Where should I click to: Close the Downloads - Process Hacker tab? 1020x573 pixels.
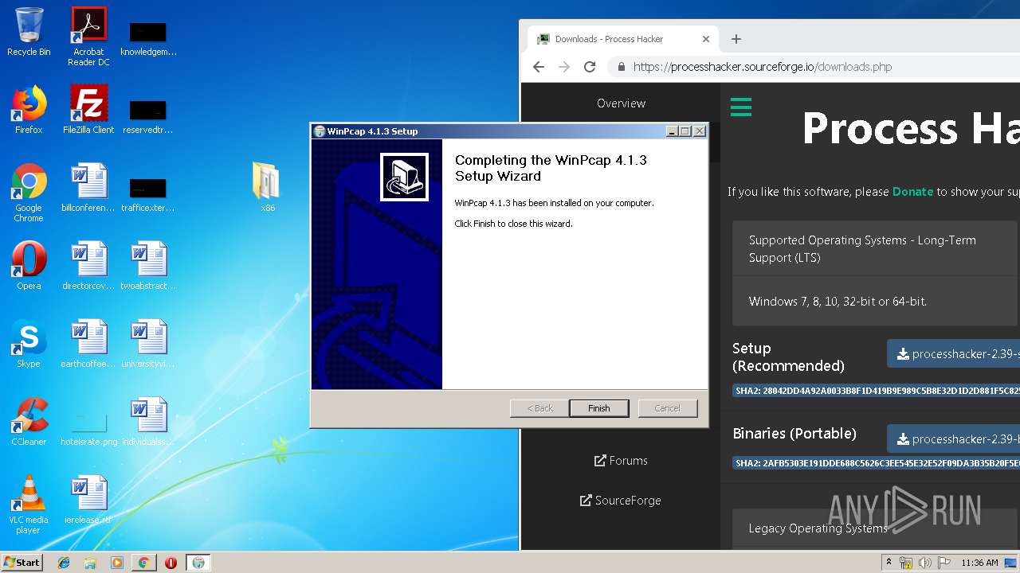705,39
